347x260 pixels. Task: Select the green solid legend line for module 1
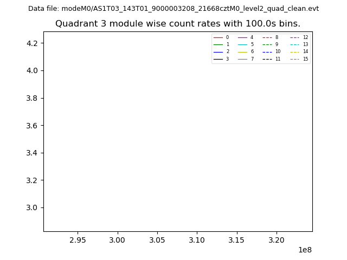[x=218, y=44]
